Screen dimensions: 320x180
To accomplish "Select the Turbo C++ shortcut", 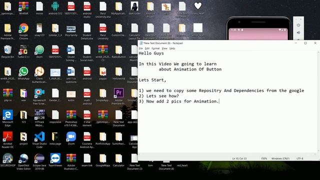I will click(23, 51).
